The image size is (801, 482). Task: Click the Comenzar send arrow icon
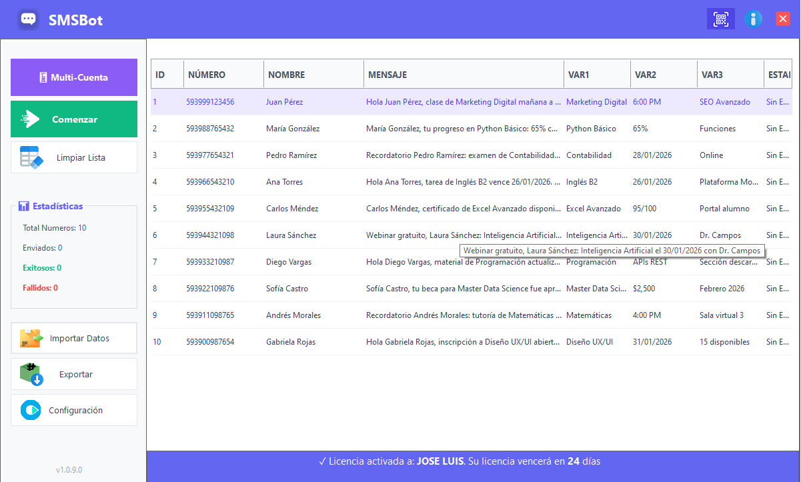tap(31, 119)
